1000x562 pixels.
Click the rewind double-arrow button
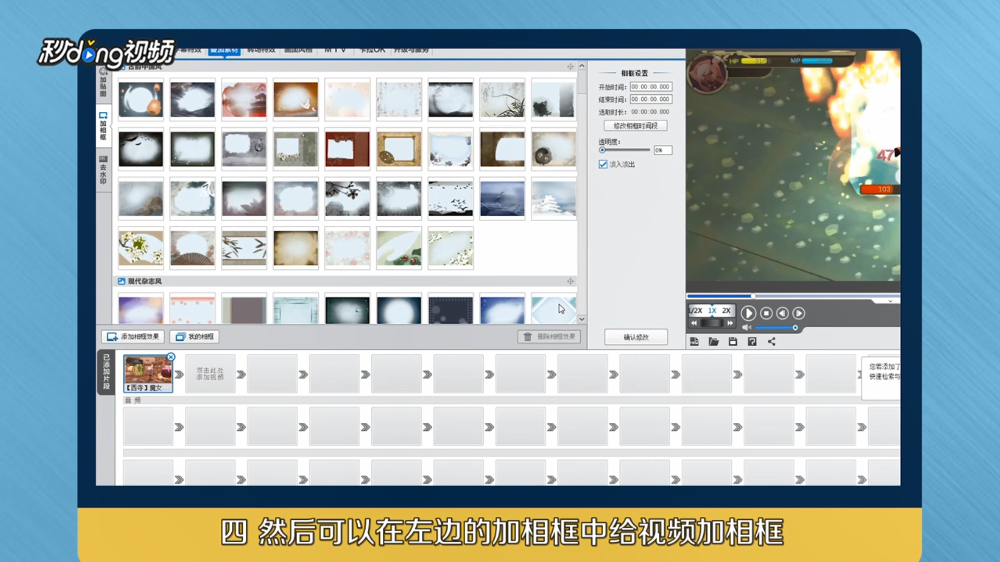694,323
